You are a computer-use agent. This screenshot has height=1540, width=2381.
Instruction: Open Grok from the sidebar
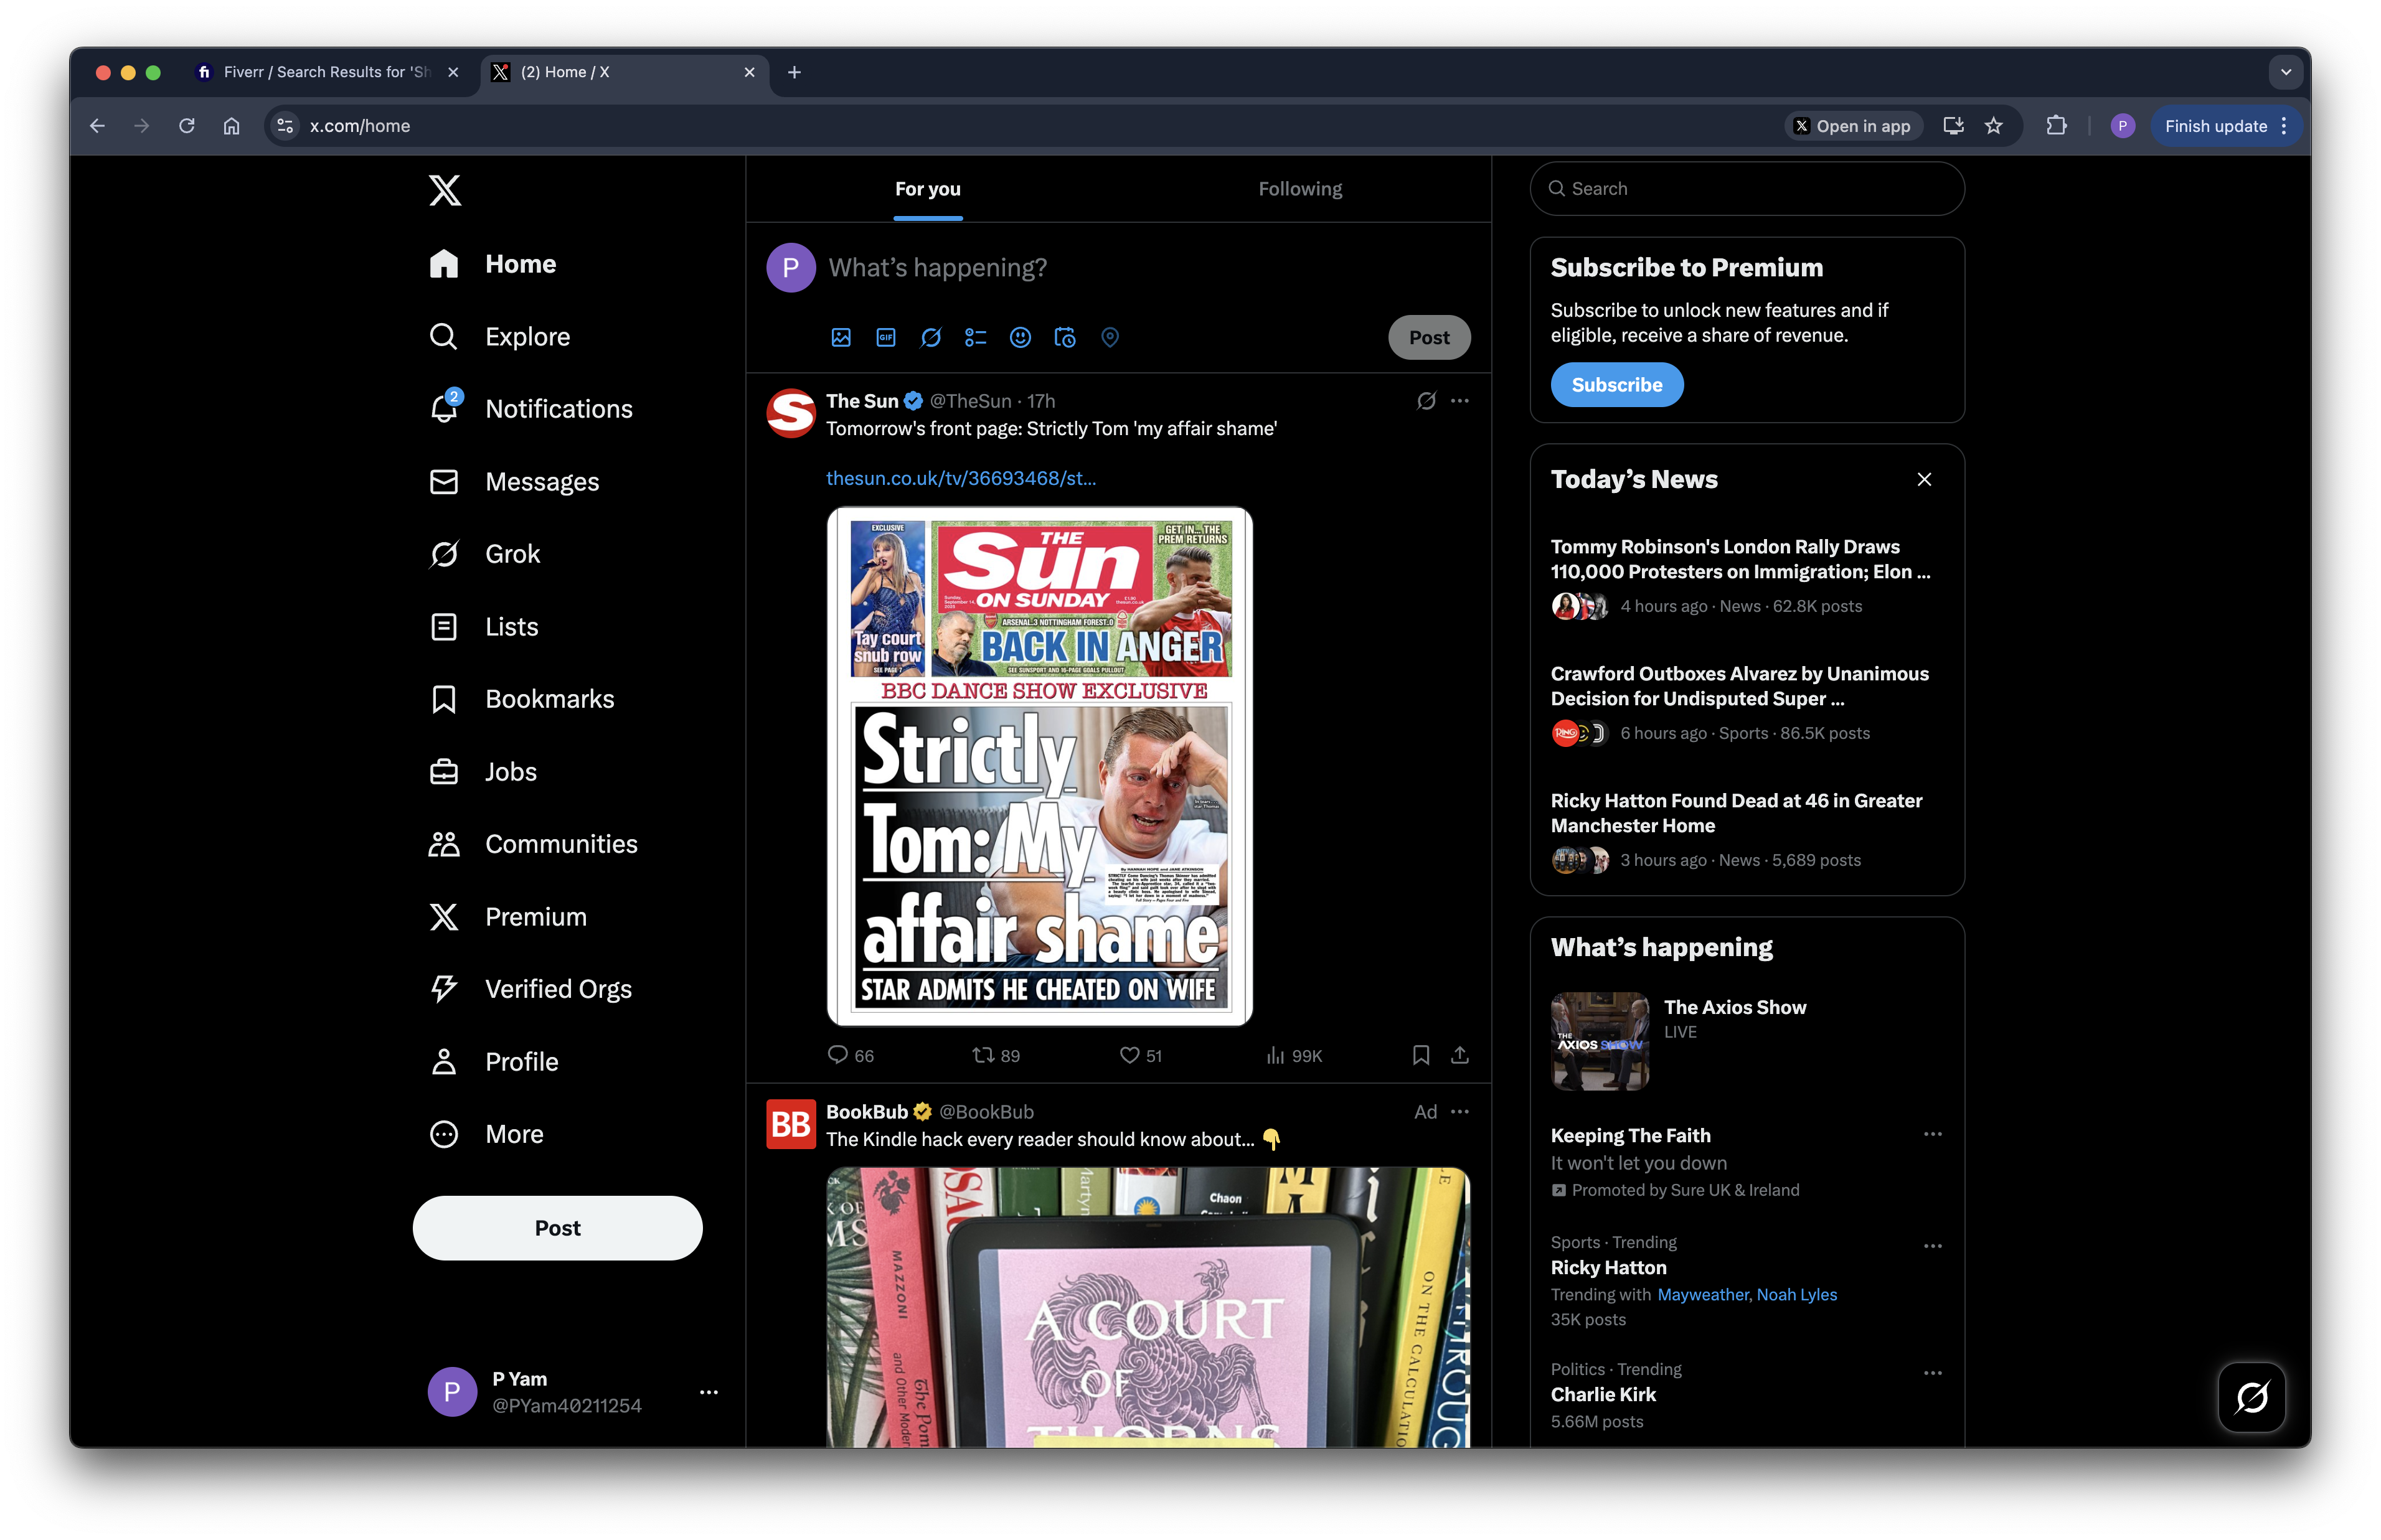pyautogui.click(x=511, y=553)
